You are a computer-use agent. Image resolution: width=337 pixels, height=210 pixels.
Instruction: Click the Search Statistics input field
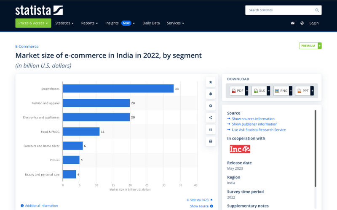pos(280,10)
